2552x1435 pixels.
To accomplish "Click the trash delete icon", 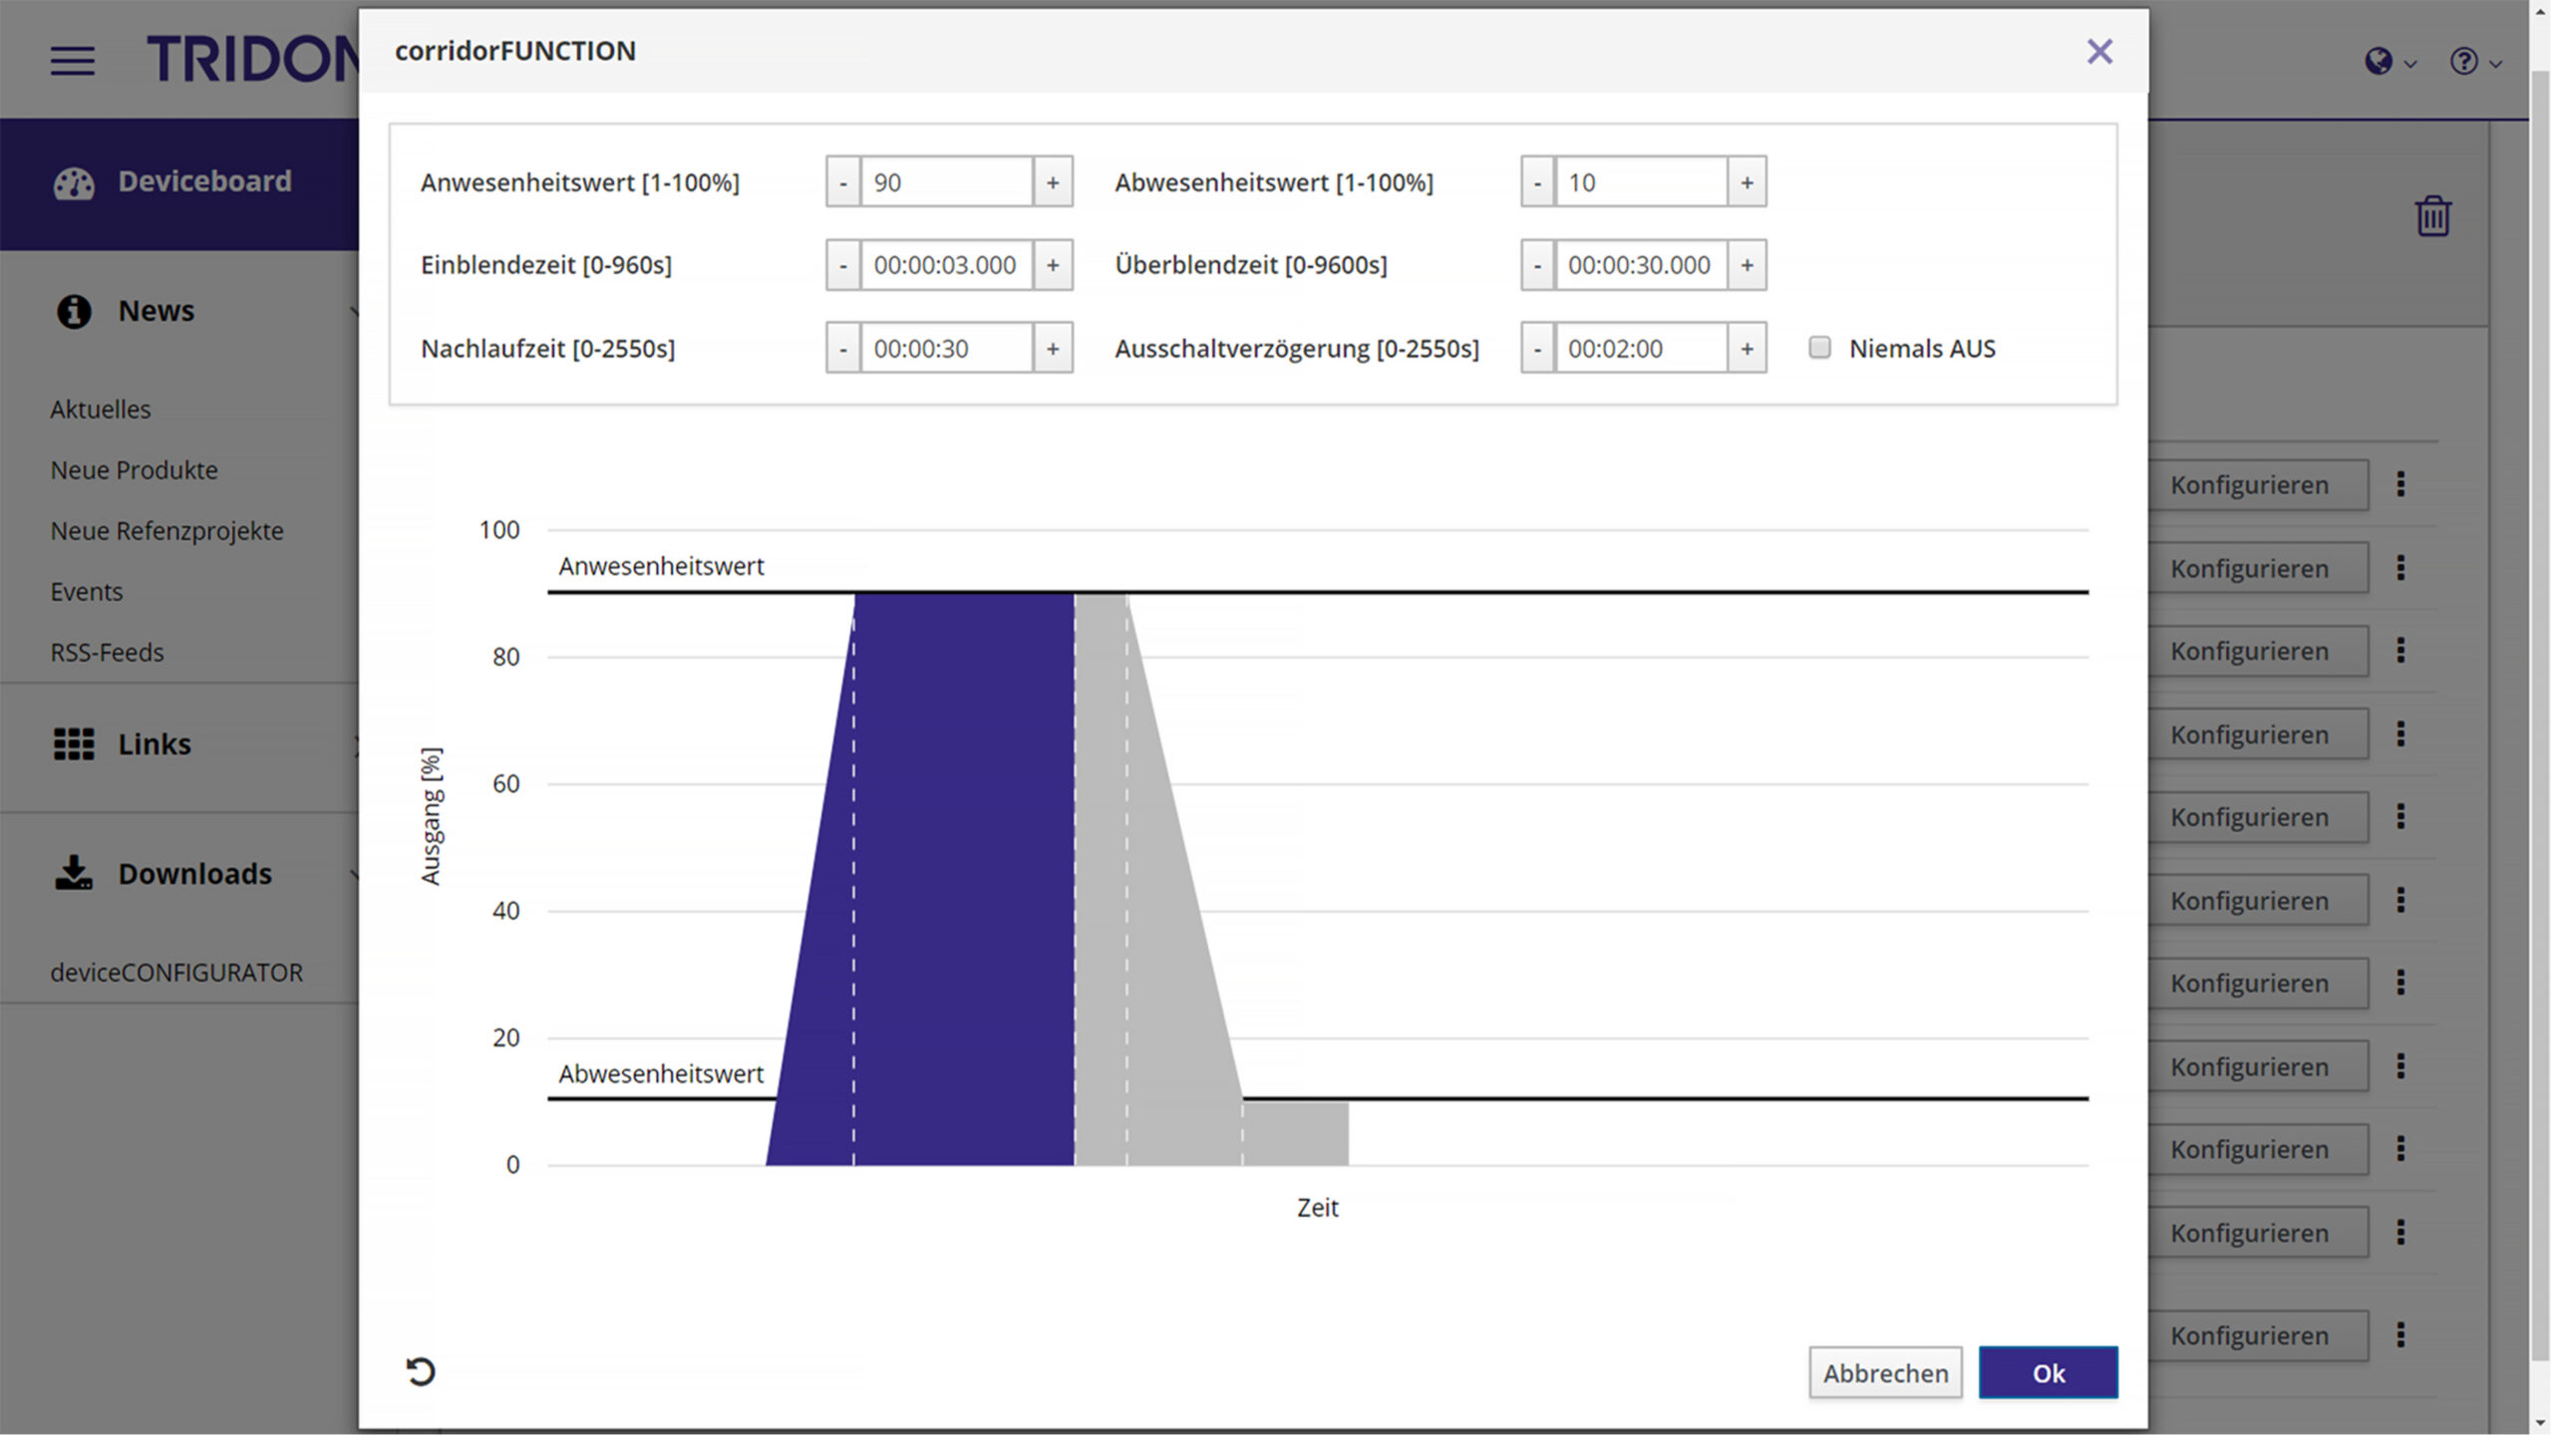I will [x=2432, y=215].
